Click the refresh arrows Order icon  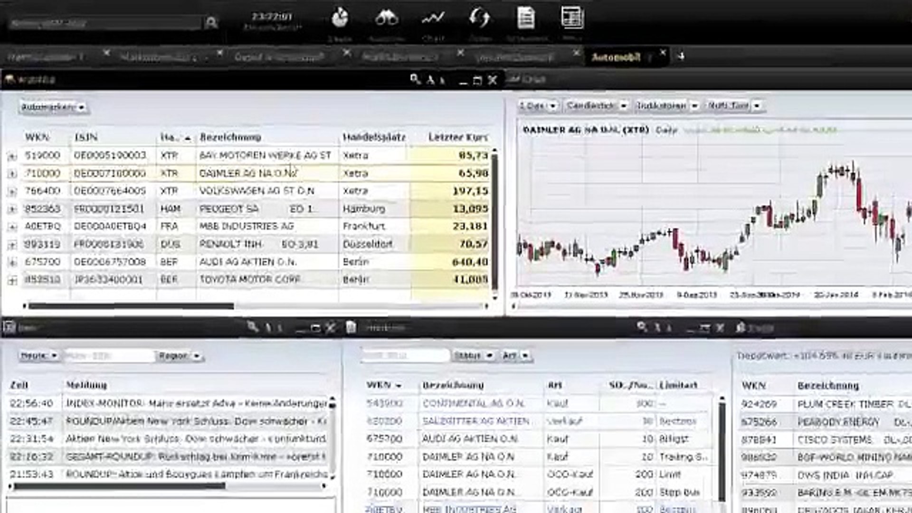click(x=481, y=18)
